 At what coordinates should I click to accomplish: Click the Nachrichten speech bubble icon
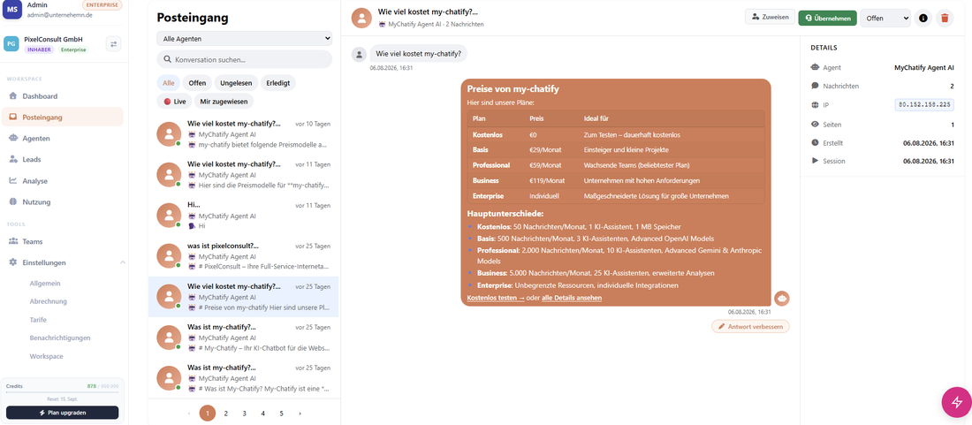[x=815, y=86]
